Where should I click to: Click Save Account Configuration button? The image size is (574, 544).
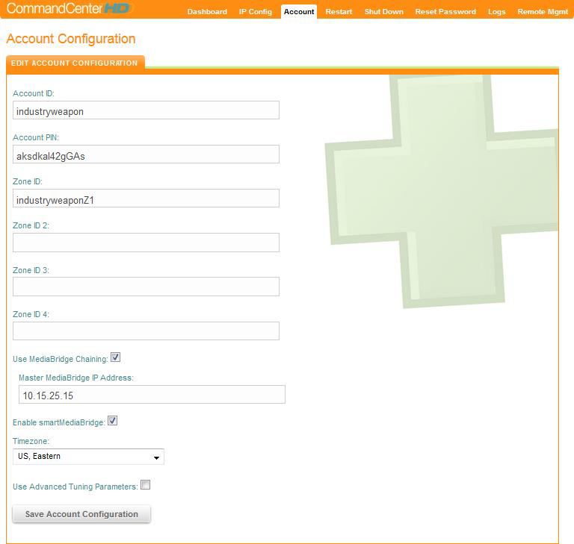click(x=81, y=514)
